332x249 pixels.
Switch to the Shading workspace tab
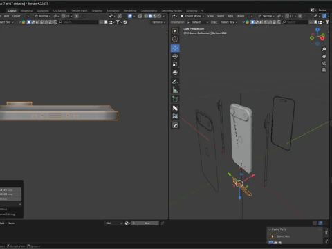pos(97,10)
